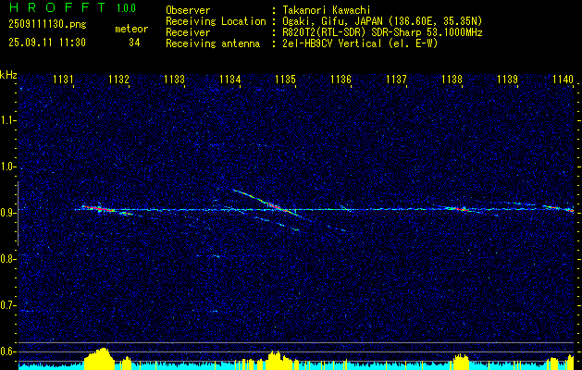582x370 pixels.
Task: Click time axis label 1140
Action: pos(563,79)
